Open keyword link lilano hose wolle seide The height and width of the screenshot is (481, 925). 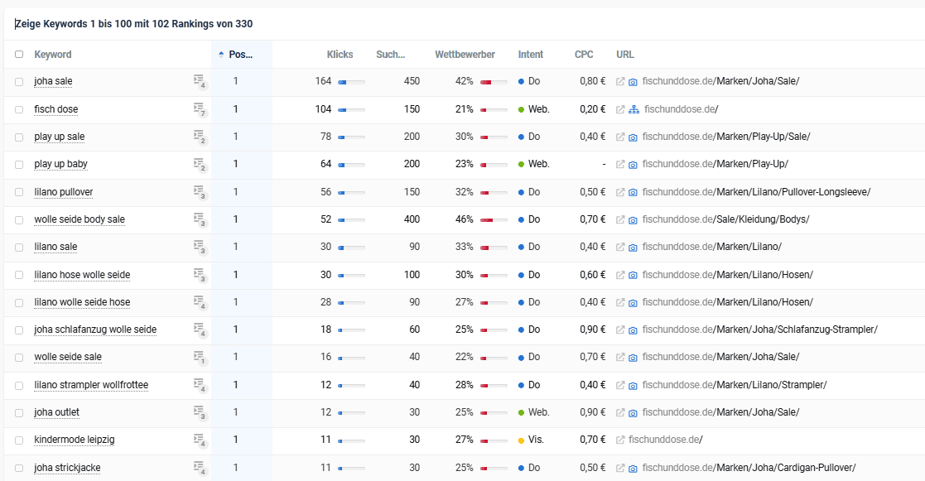pos(82,275)
